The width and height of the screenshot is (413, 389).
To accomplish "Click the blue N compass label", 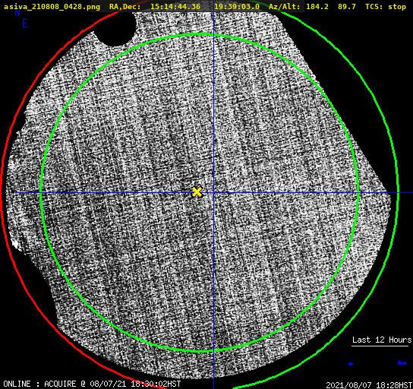I will point(17,12).
